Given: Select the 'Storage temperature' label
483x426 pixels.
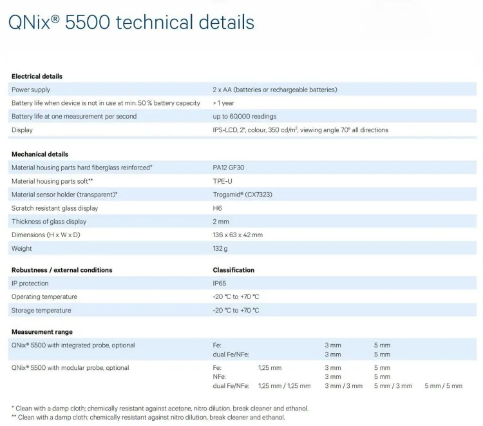Looking at the screenshot, I should (x=41, y=311).
